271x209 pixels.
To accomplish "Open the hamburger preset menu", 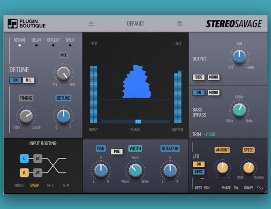I will click(91, 24).
